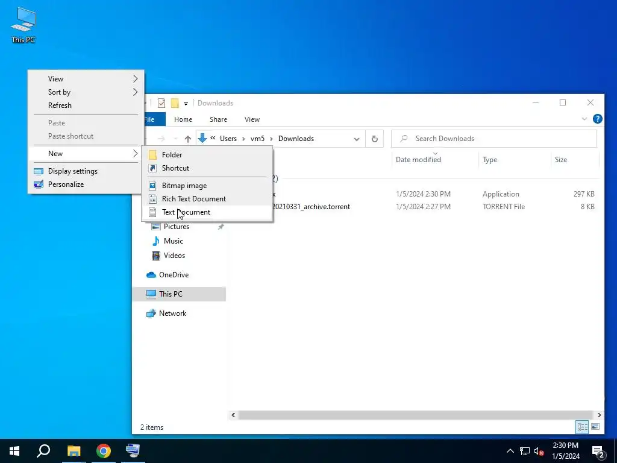Switch to Share ribbon tab
This screenshot has width=617, height=463.
pos(218,119)
